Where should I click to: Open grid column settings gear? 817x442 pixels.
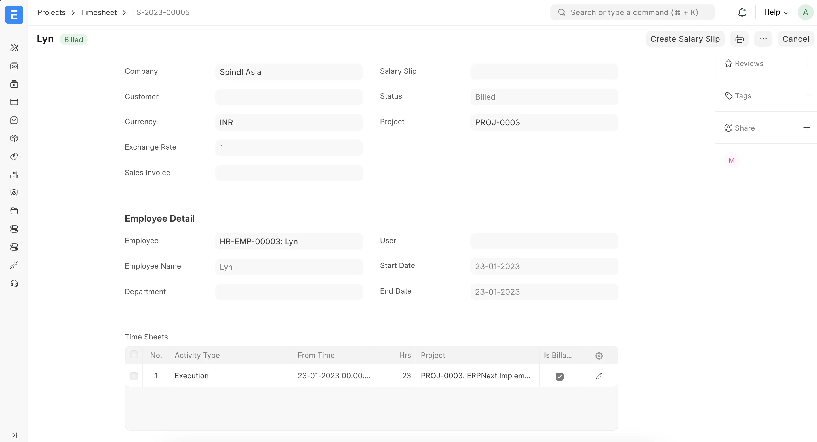point(599,356)
